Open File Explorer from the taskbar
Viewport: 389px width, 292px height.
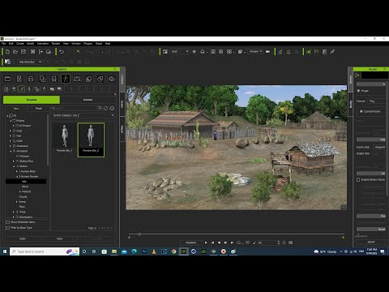114,251
